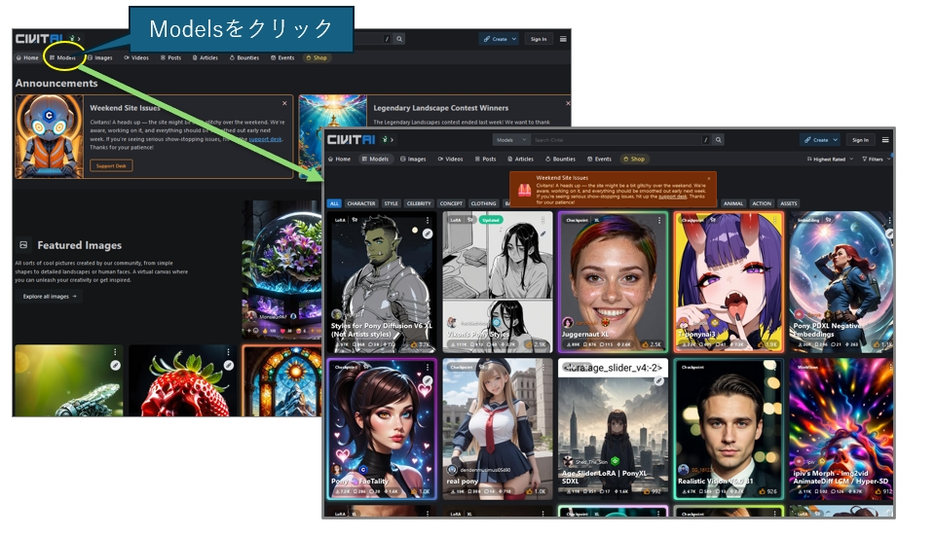Click the Explore all images button

pyautogui.click(x=48, y=296)
